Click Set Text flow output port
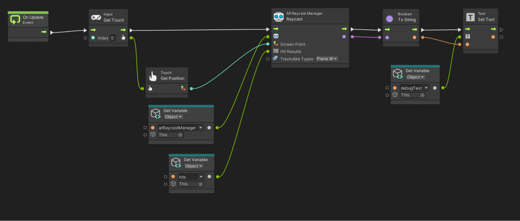The height and width of the screenshot is (221, 520). click(501, 30)
